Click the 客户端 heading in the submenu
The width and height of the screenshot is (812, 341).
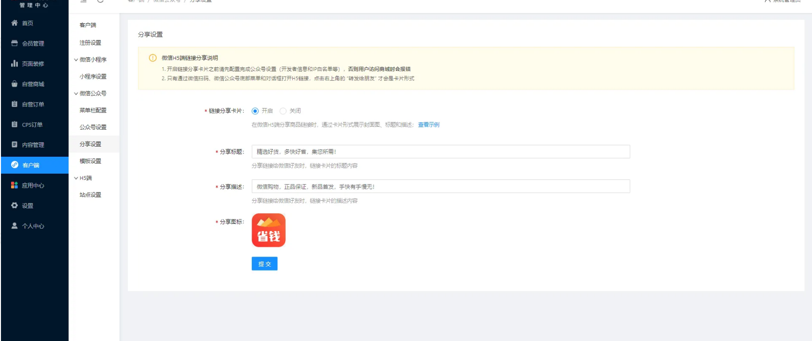(88, 25)
